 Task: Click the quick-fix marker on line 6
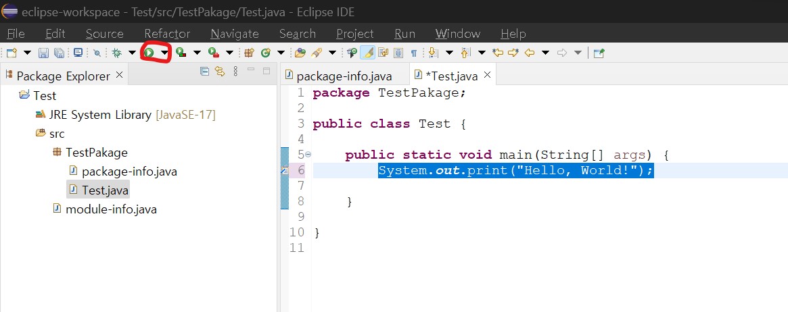point(283,171)
